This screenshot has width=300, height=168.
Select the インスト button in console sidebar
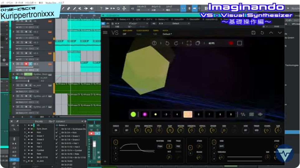[14, 160]
